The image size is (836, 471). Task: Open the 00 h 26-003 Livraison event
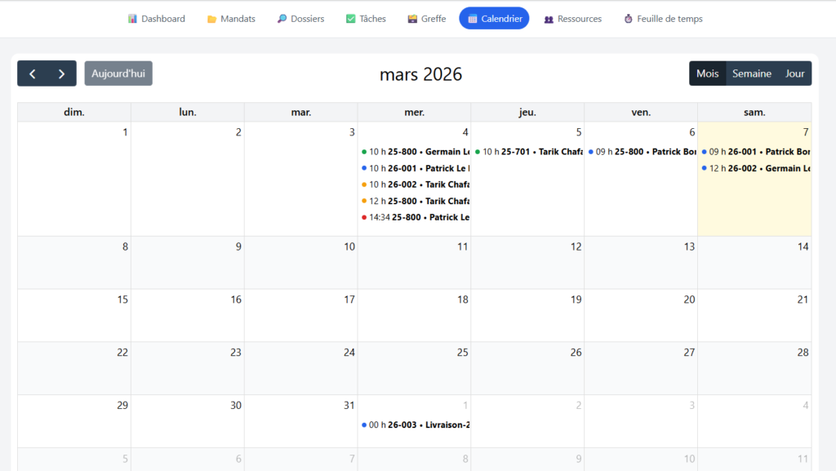point(415,424)
